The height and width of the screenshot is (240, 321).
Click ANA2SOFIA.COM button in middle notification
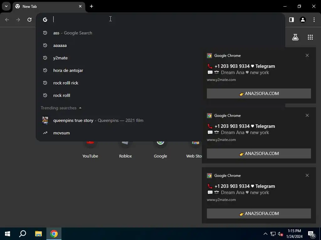(x=259, y=153)
